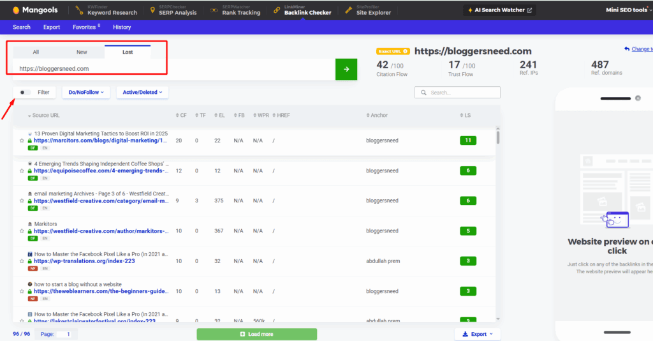The width and height of the screenshot is (653, 341).
Task: Open equipoisecoffee.com emerging-trends link
Action: click(101, 170)
